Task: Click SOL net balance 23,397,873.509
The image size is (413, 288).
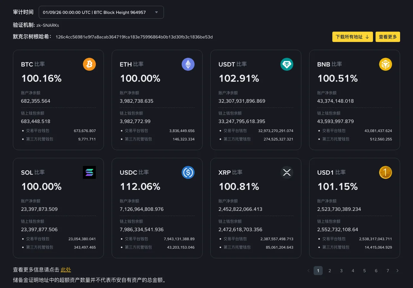Action: [39, 209]
